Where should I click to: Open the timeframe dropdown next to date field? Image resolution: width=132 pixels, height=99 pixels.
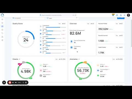62,18
